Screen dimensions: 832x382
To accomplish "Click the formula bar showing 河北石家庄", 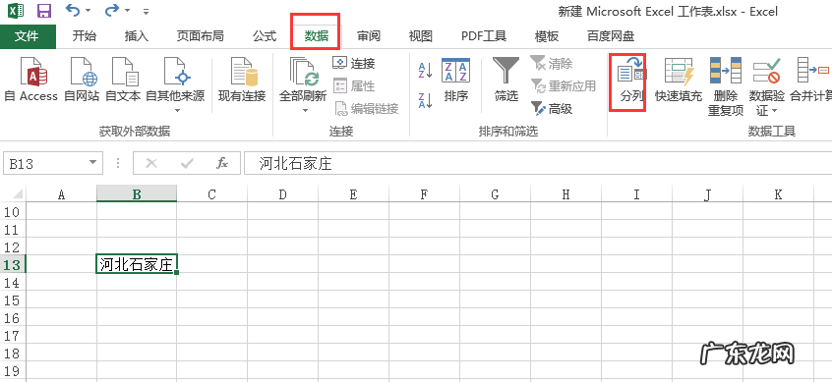I will tap(538, 163).
